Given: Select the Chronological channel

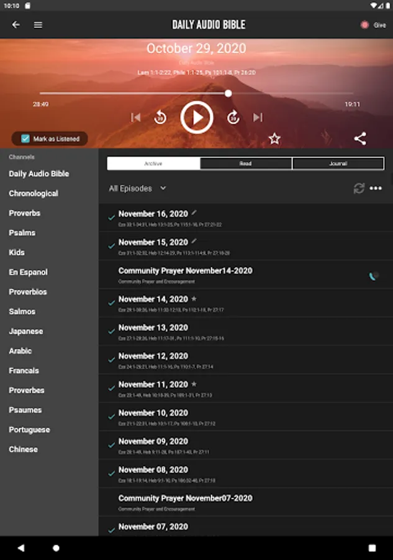Looking at the screenshot, I should click(x=34, y=194).
